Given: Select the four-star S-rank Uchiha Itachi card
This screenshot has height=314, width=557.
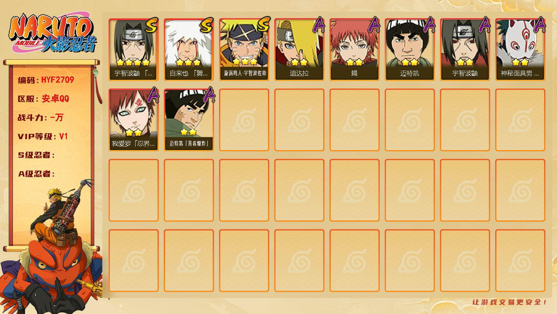Looking at the screenshot, I should click(133, 50).
